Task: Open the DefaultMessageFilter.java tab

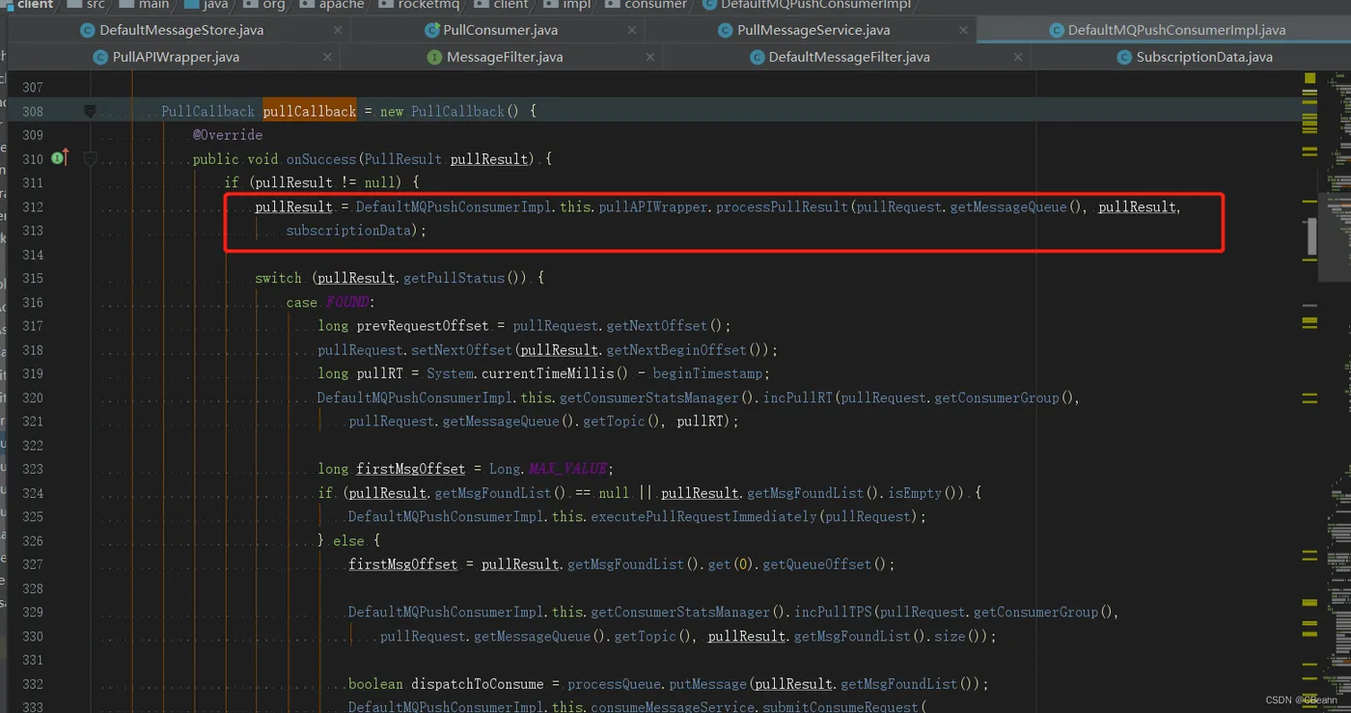Action: (849, 57)
